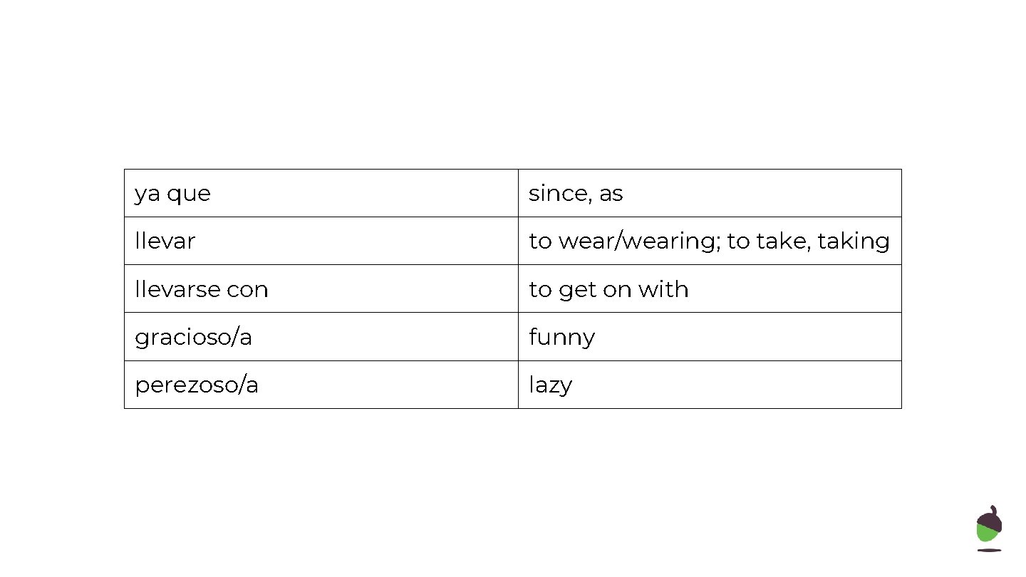Click the word 'que' in the first row

coord(189,194)
